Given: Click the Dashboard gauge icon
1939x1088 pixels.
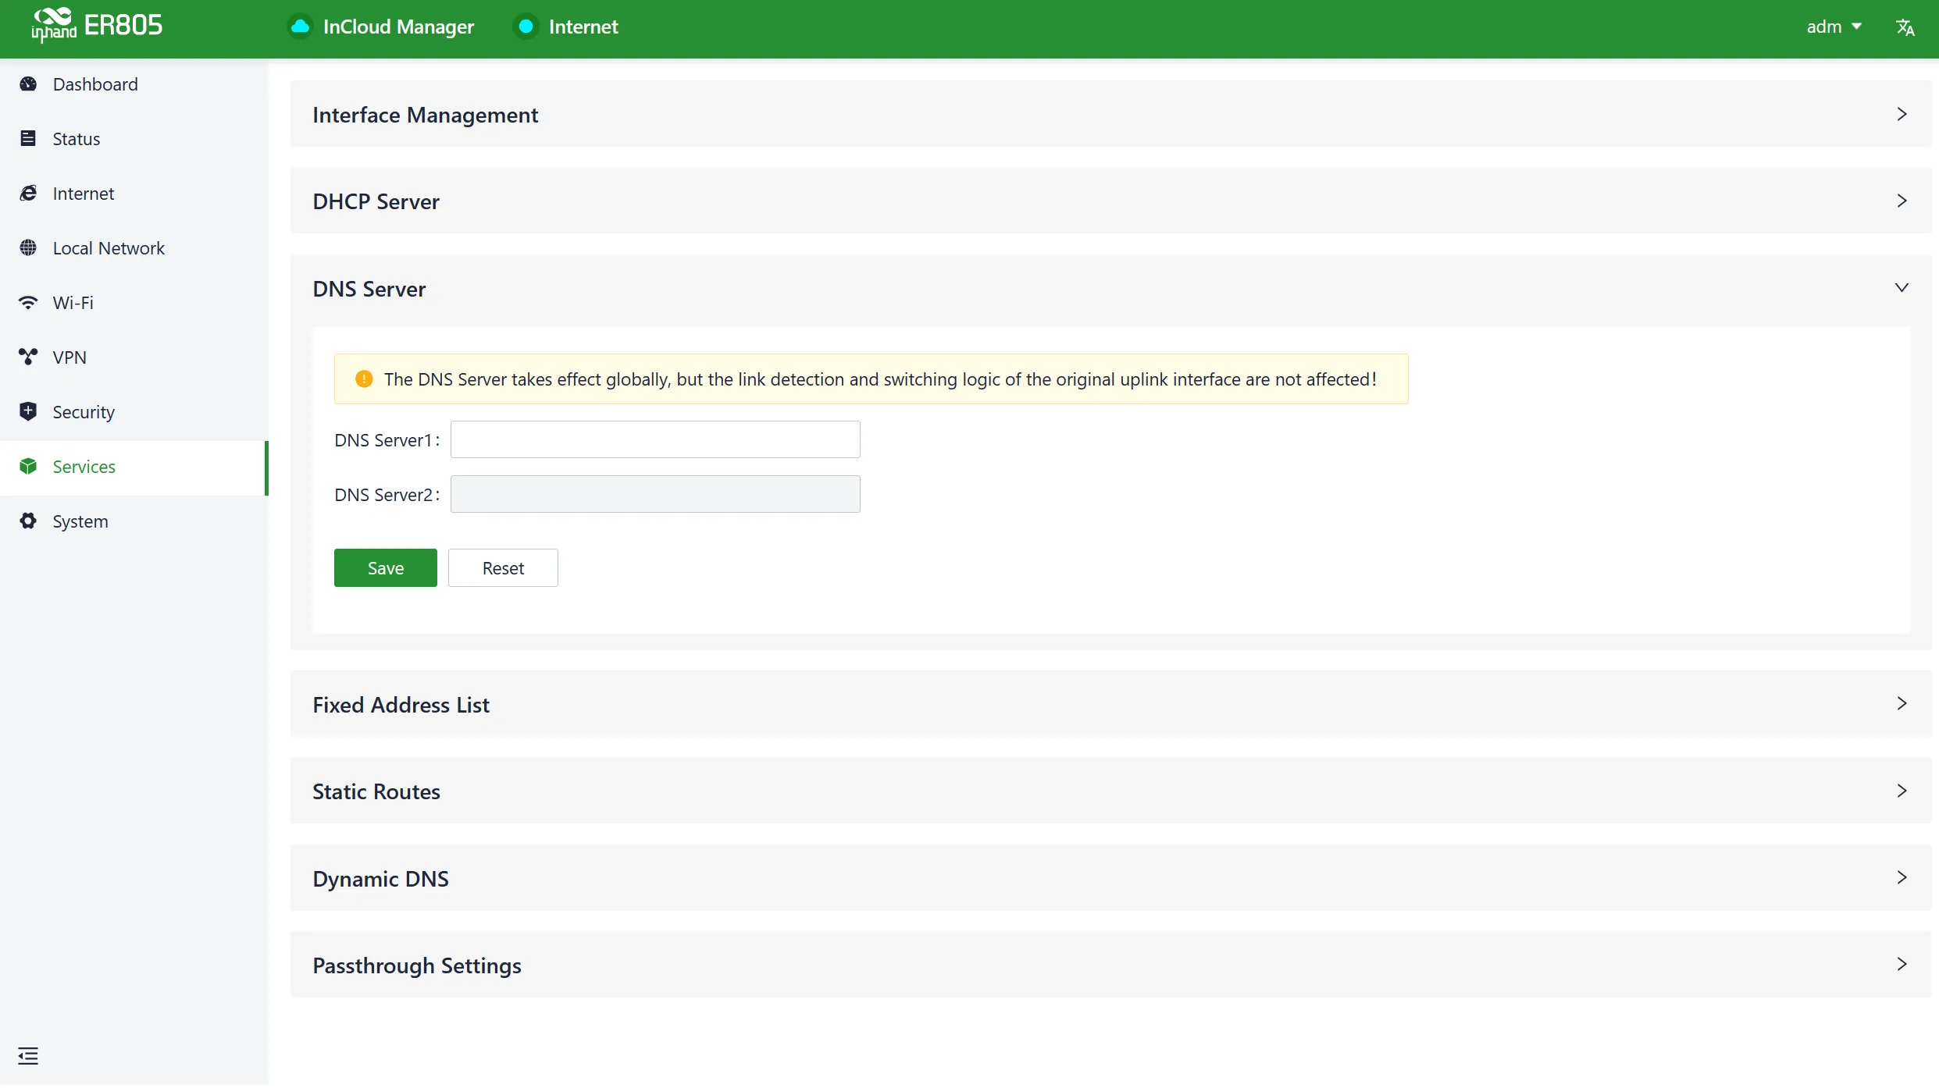Looking at the screenshot, I should pyautogui.click(x=28, y=84).
